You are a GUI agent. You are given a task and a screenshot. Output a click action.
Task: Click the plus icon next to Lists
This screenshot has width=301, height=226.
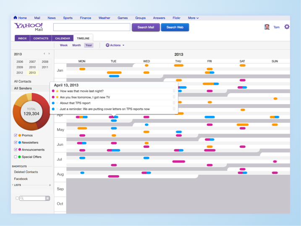50,185
